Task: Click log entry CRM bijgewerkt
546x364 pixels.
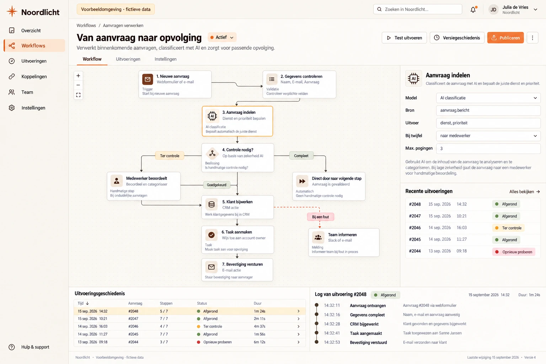Action: coord(364,324)
